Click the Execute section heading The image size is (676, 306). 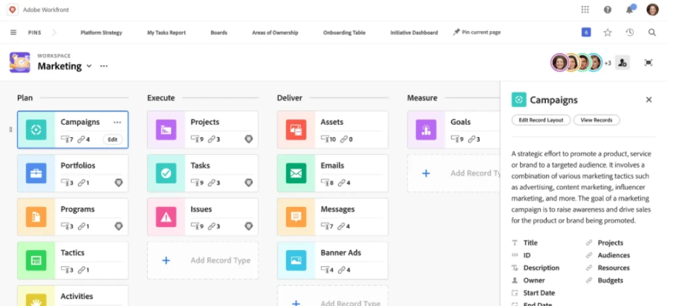coord(161,98)
